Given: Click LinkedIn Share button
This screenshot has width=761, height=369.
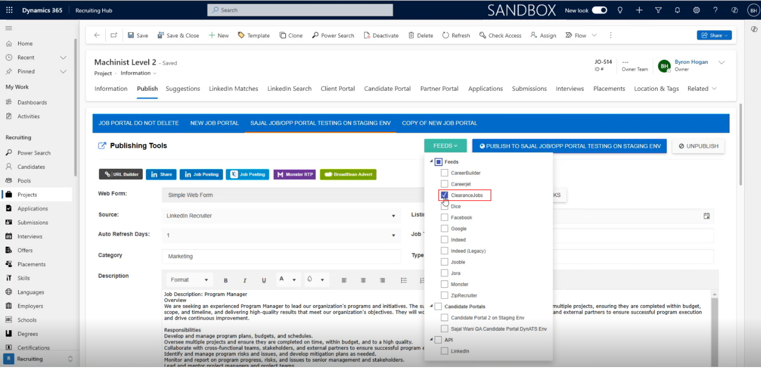Looking at the screenshot, I should (x=161, y=174).
